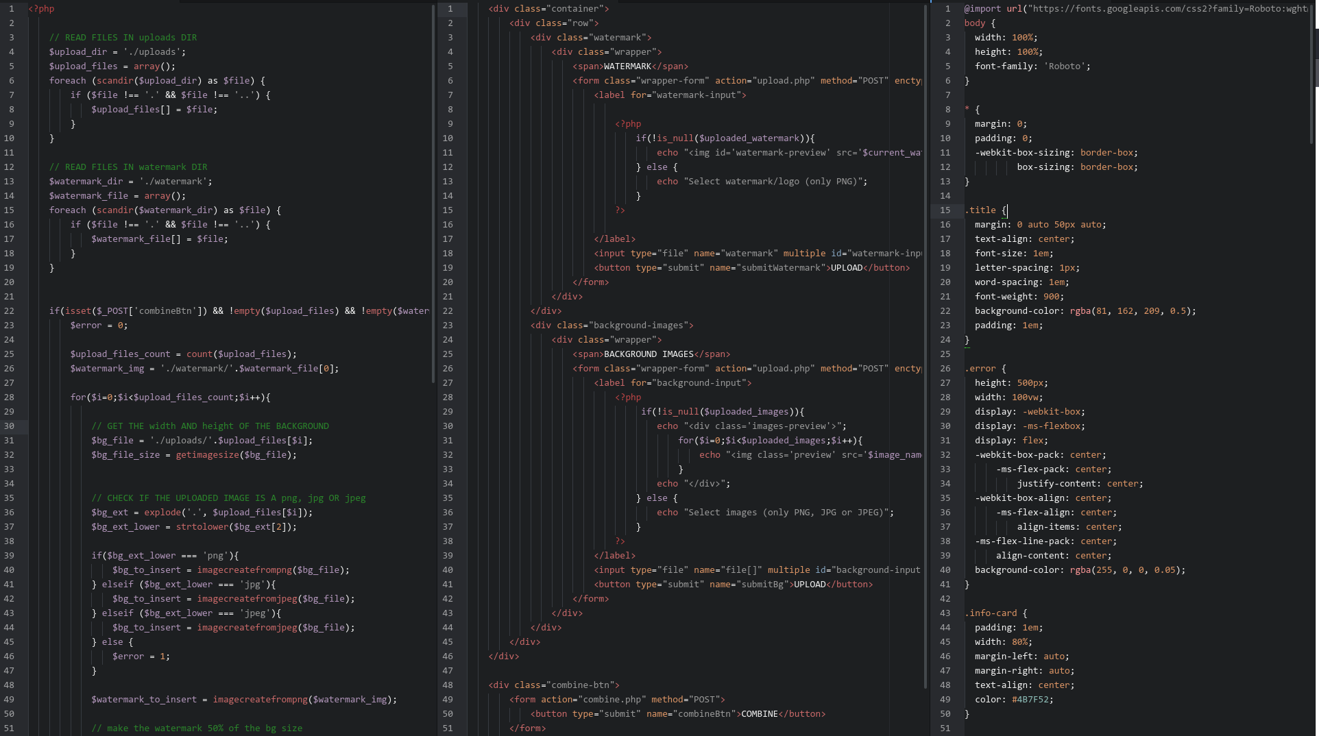
Task: Click '<label for="watermark-input">' line
Action: (x=670, y=95)
